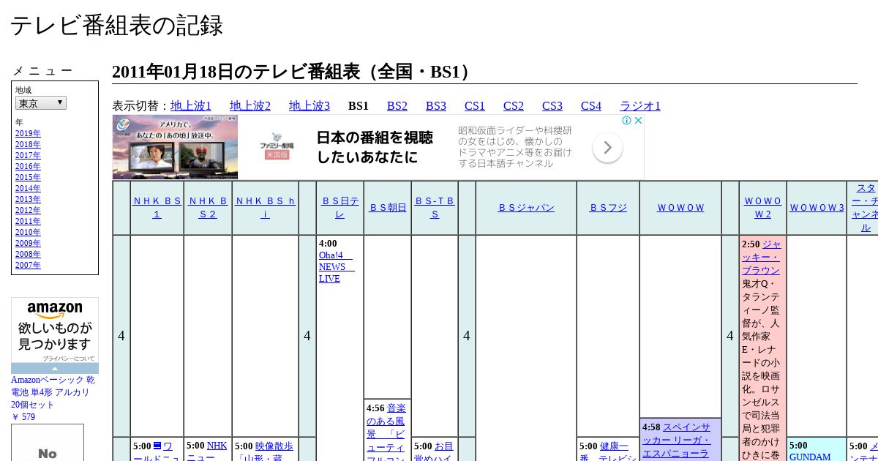Click the ￥579 price link
This screenshot has height=461, width=878.
pos(23,417)
